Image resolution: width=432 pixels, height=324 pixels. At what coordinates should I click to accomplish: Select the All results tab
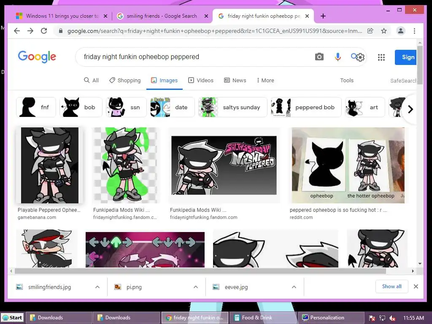pyautogui.click(x=91, y=81)
